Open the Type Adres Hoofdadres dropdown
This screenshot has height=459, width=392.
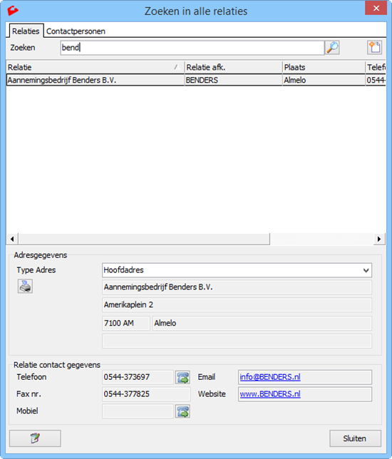237,270
